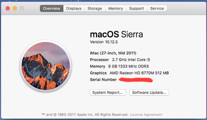Click the macOS Sierra mountain logo

click(x=46, y=66)
